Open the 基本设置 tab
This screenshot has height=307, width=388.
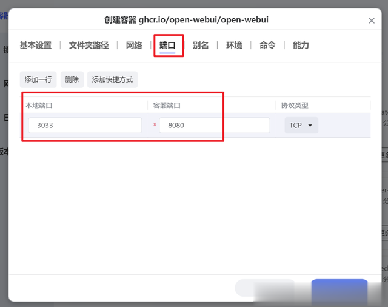tap(36, 46)
